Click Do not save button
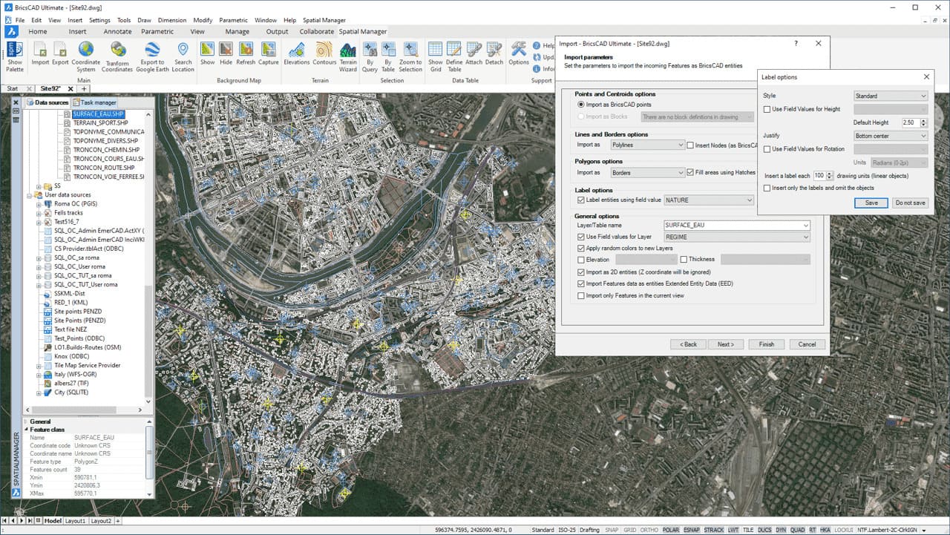This screenshot has width=950, height=535. click(x=910, y=203)
